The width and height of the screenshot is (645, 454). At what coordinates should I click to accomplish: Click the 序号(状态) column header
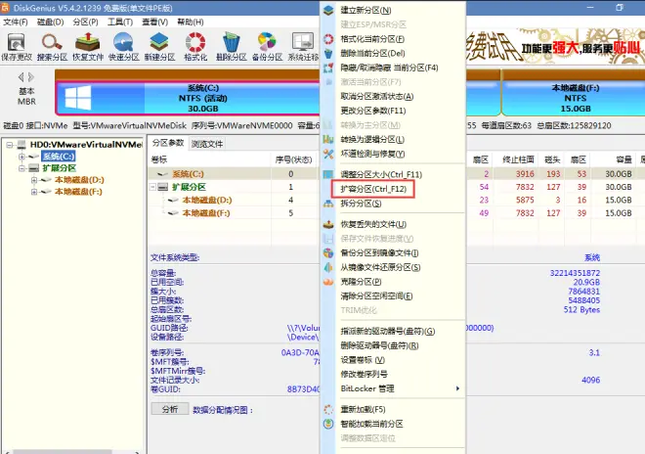tap(293, 159)
